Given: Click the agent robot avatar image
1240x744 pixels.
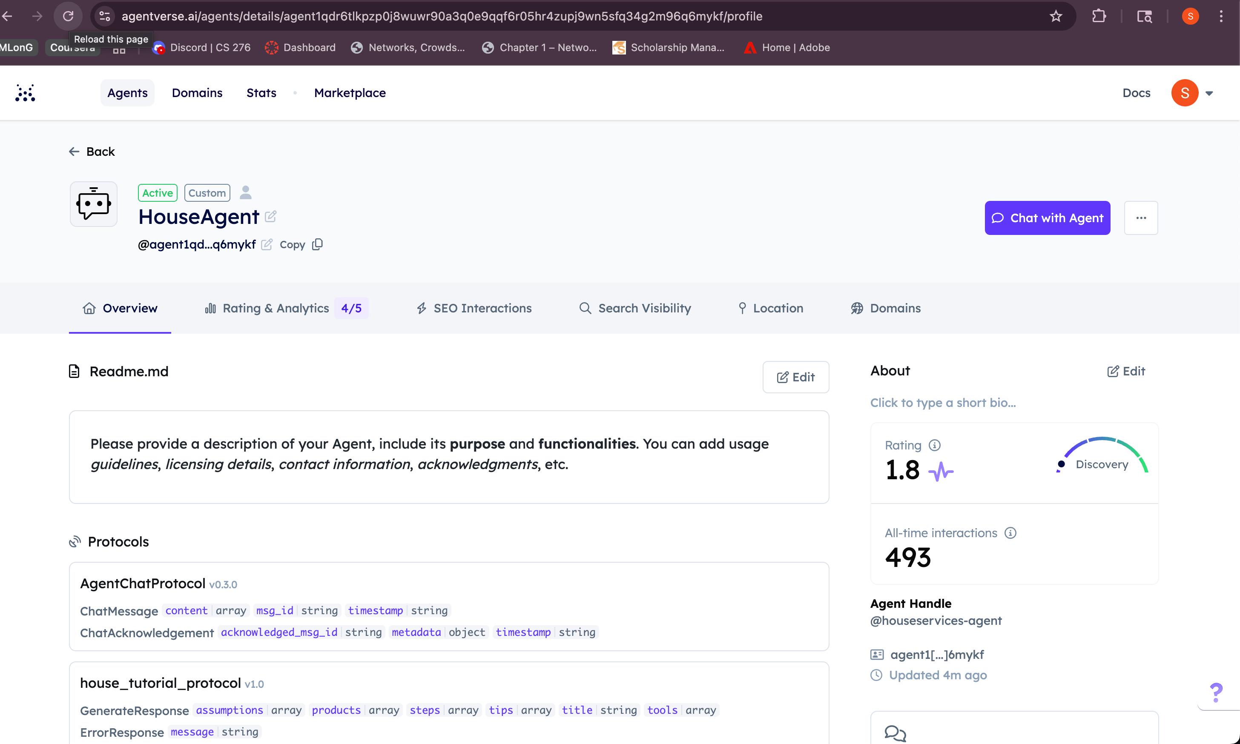Looking at the screenshot, I should click(x=94, y=204).
